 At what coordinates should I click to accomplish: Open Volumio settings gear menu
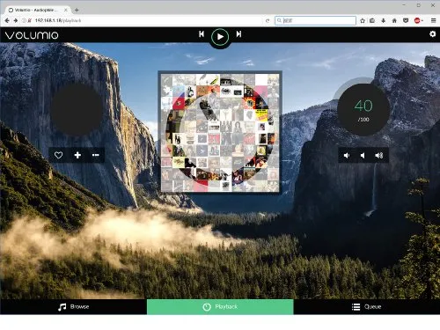click(x=432, y=34)
